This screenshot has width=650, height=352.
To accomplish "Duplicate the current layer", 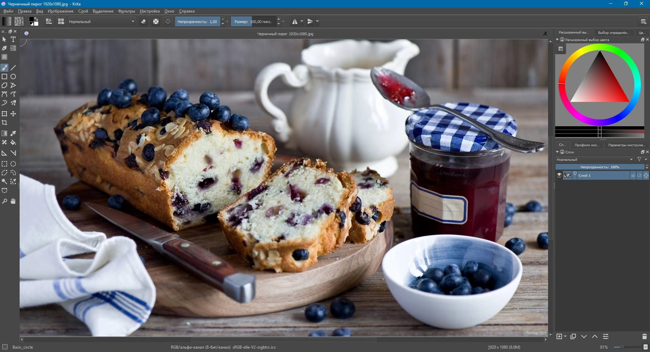I will (x=573, y=336).
